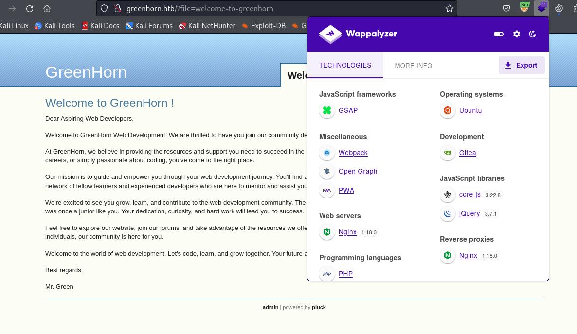Click the 'Mr. Green' signature text
Image resolution: width=577 pixels, height=334 pixels.
[59, 286]
